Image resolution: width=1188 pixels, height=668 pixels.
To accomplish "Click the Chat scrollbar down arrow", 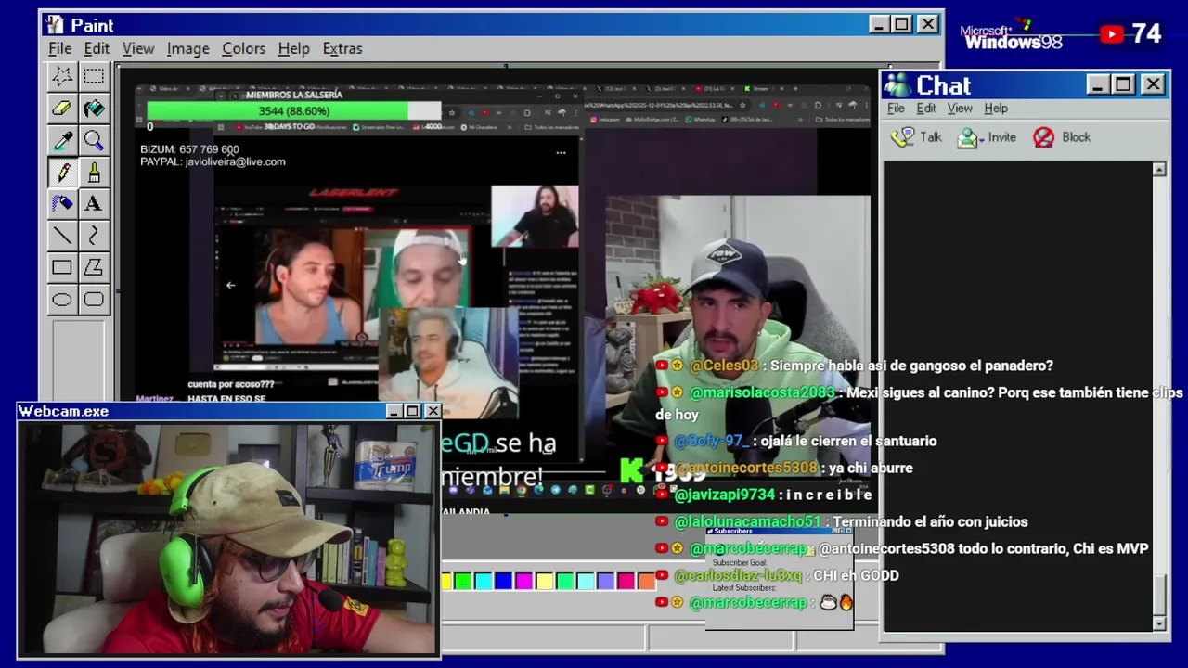I will click(1159, 624).
